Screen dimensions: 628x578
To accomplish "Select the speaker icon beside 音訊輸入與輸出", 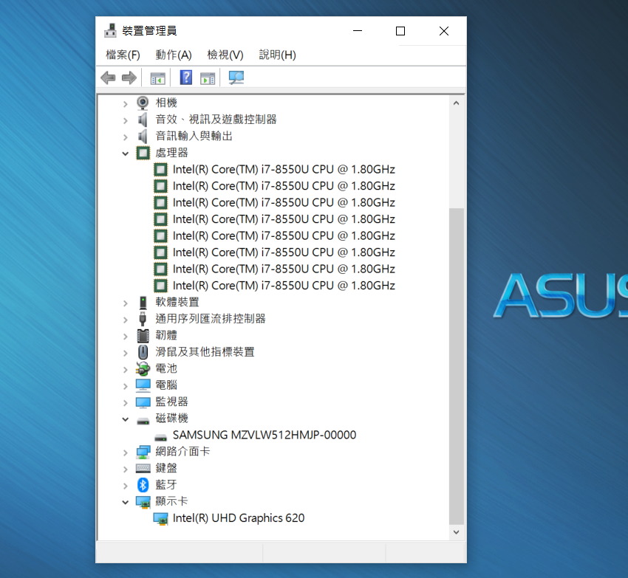I will [143, 136].
